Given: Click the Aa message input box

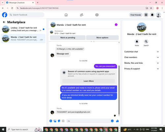Looking at the screenshot, I should (x=88, y=121).
